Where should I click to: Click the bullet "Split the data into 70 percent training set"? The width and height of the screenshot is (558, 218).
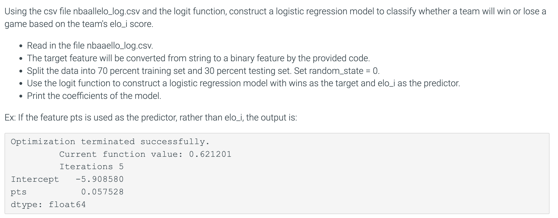[x=159, y=71]
